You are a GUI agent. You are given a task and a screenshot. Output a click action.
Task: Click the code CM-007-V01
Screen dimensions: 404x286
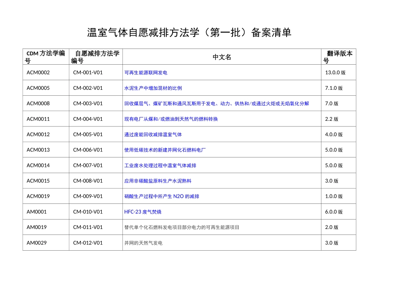pos(88,165)
